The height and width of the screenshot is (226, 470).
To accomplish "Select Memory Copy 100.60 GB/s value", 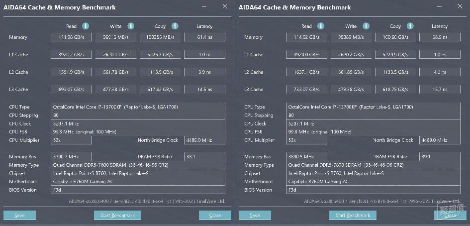I will point(395,37).
